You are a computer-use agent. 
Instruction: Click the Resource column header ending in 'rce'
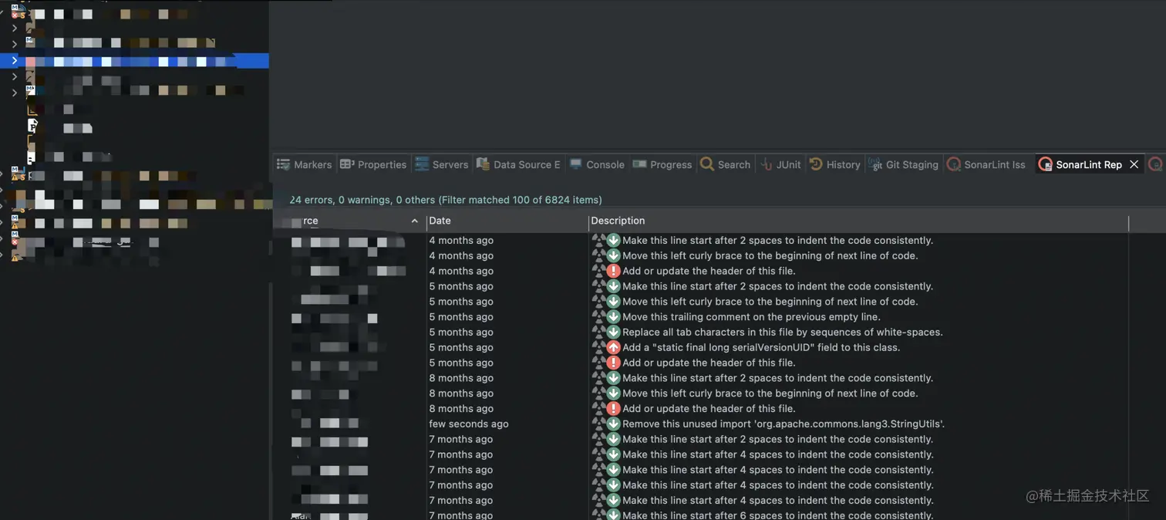coord(311,221)
